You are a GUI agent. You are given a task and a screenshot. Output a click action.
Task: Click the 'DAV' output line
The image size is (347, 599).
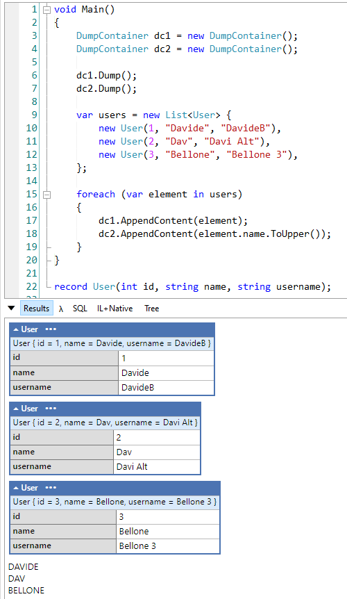click(x=17, y=578)
